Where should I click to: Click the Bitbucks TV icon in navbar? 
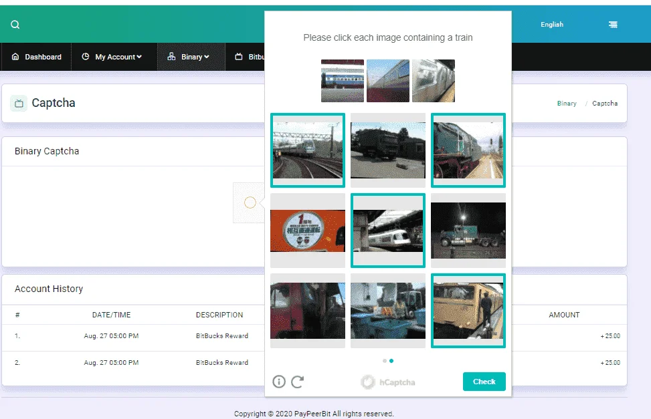click(239, 56)
